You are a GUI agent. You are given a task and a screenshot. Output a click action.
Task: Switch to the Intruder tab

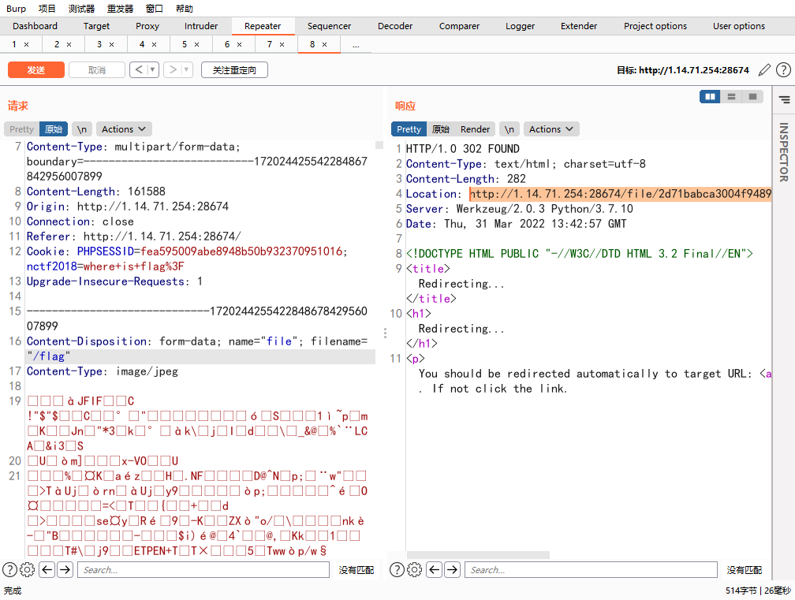201,26
